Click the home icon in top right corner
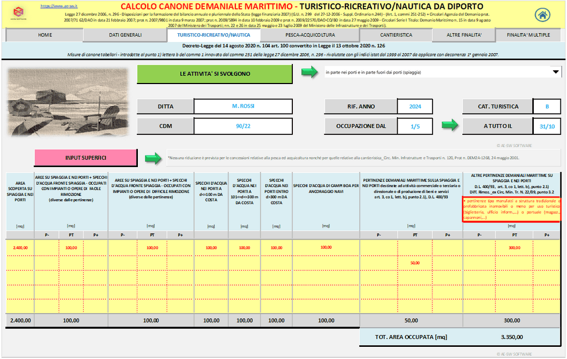The height and width of the screenshot is (359, 567). point(542,15)
